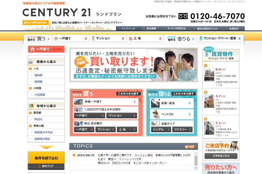Click ファミリー room type button
Screen dimensions: 262x174
pos(182,129)
